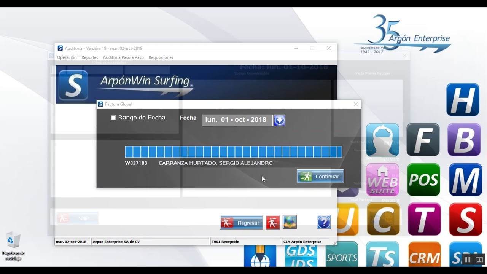Screen dimensions: 487x274
Task: Click the globe and book icon
Action: (290, 222)
